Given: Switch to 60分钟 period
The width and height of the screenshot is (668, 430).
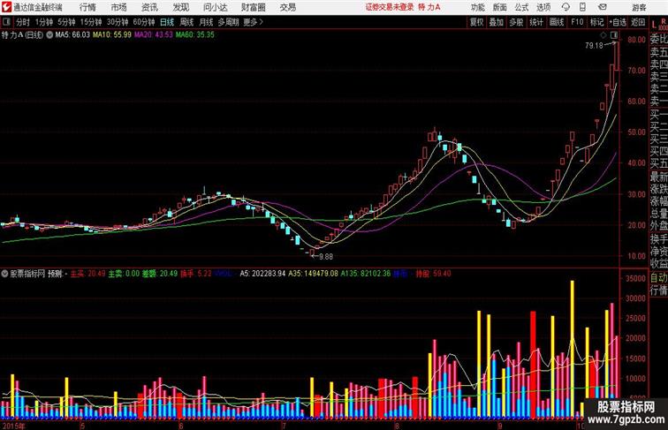Looking at the screenshot, I should [x=144, y=22].
